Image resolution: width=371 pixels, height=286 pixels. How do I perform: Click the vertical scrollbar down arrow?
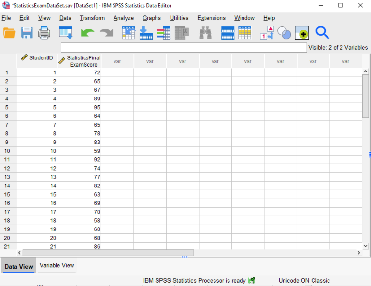tap(366, 245)
